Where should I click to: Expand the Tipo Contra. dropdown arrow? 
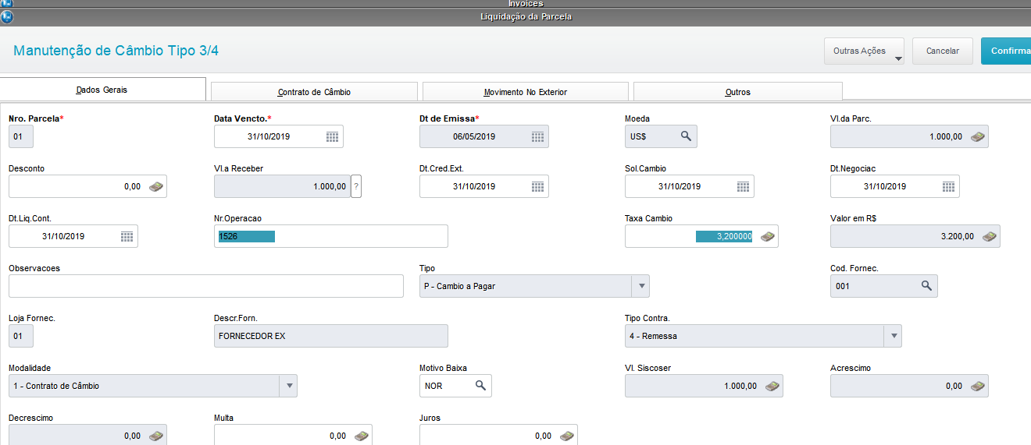[x=893, y=336]
